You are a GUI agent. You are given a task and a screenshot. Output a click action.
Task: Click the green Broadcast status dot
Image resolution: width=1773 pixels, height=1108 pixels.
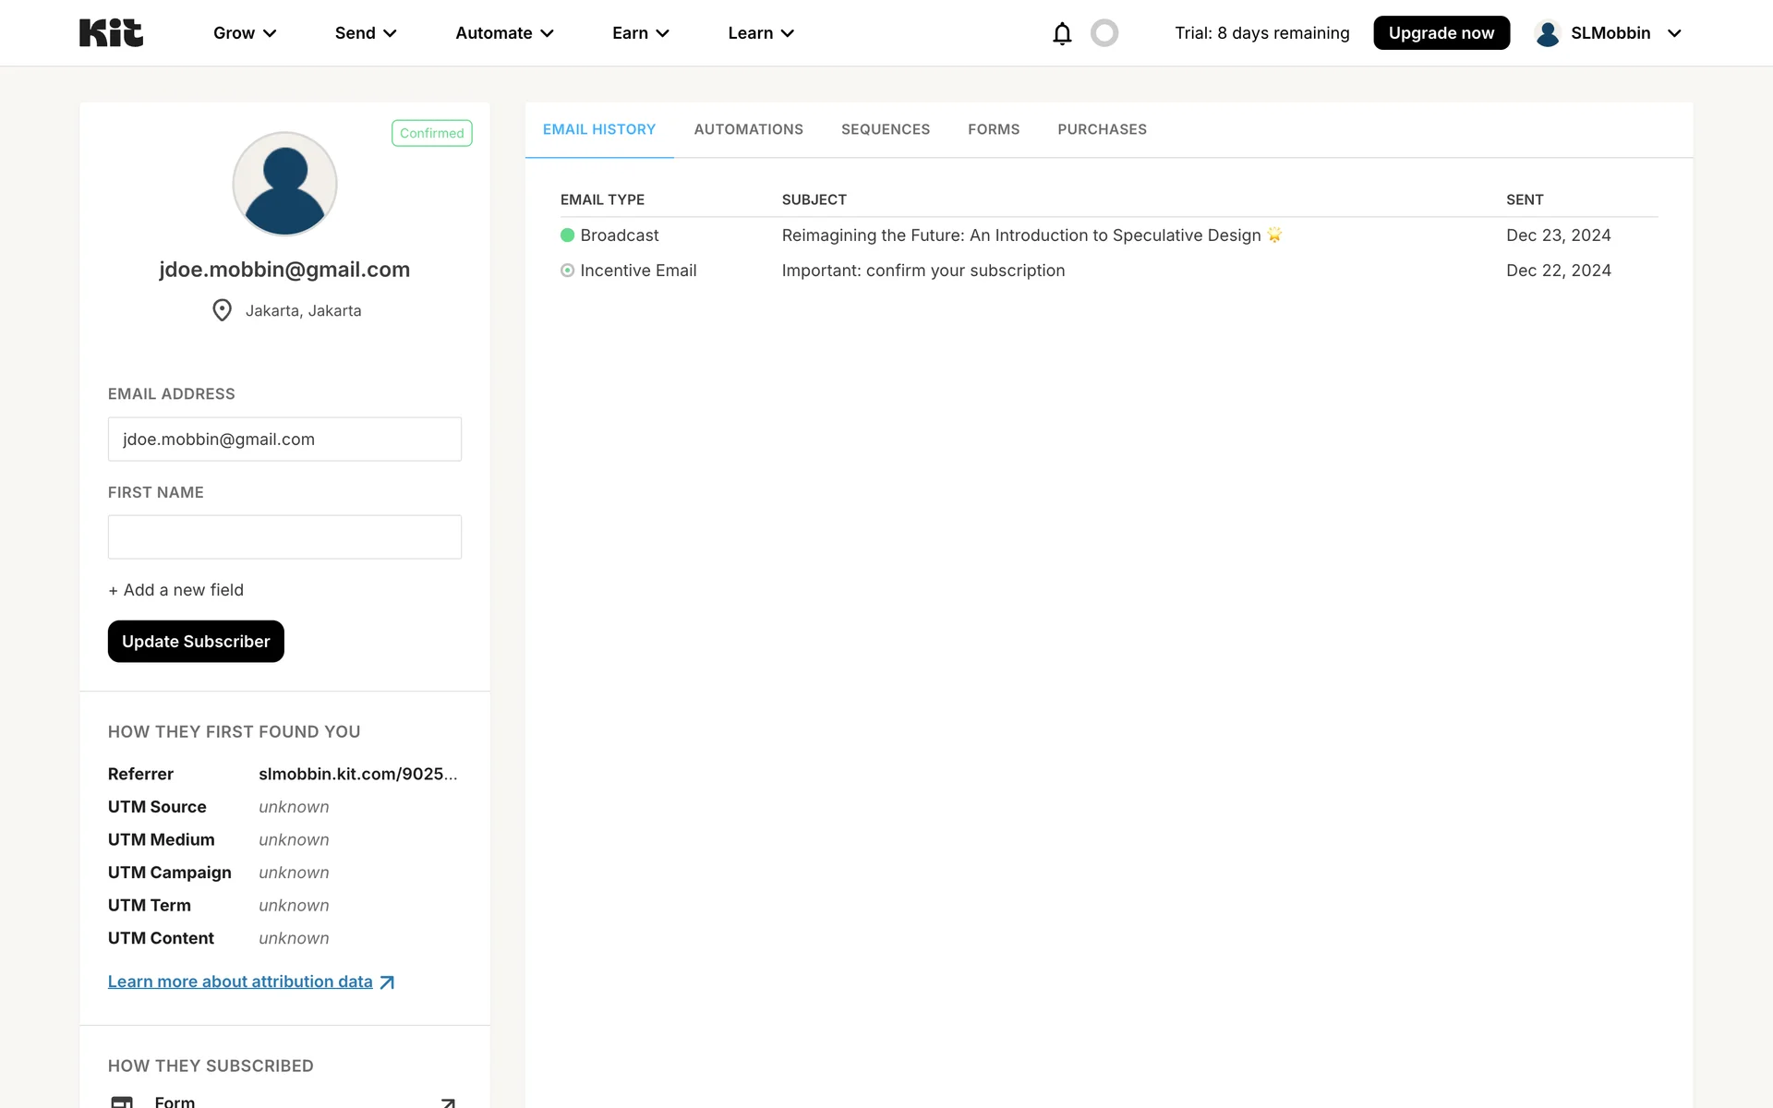coord(567,235)
